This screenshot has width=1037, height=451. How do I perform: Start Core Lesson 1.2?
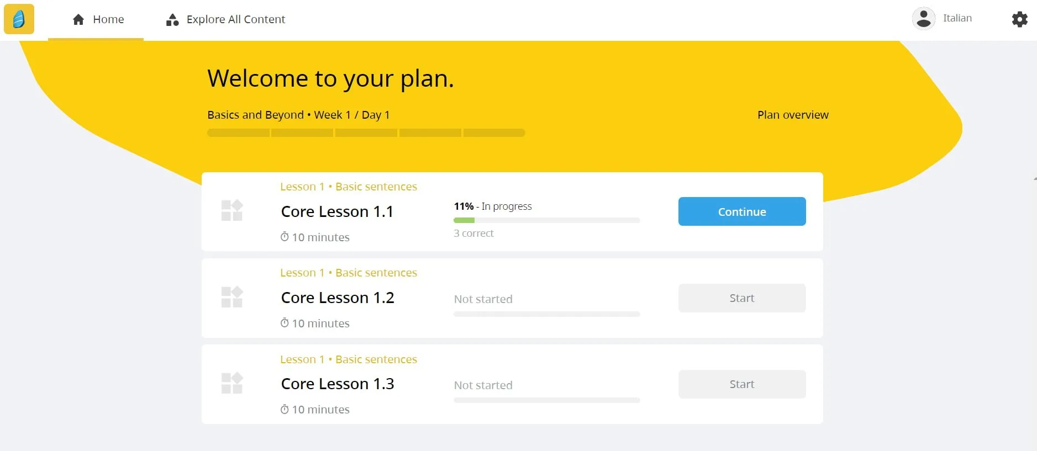[741, 298]
